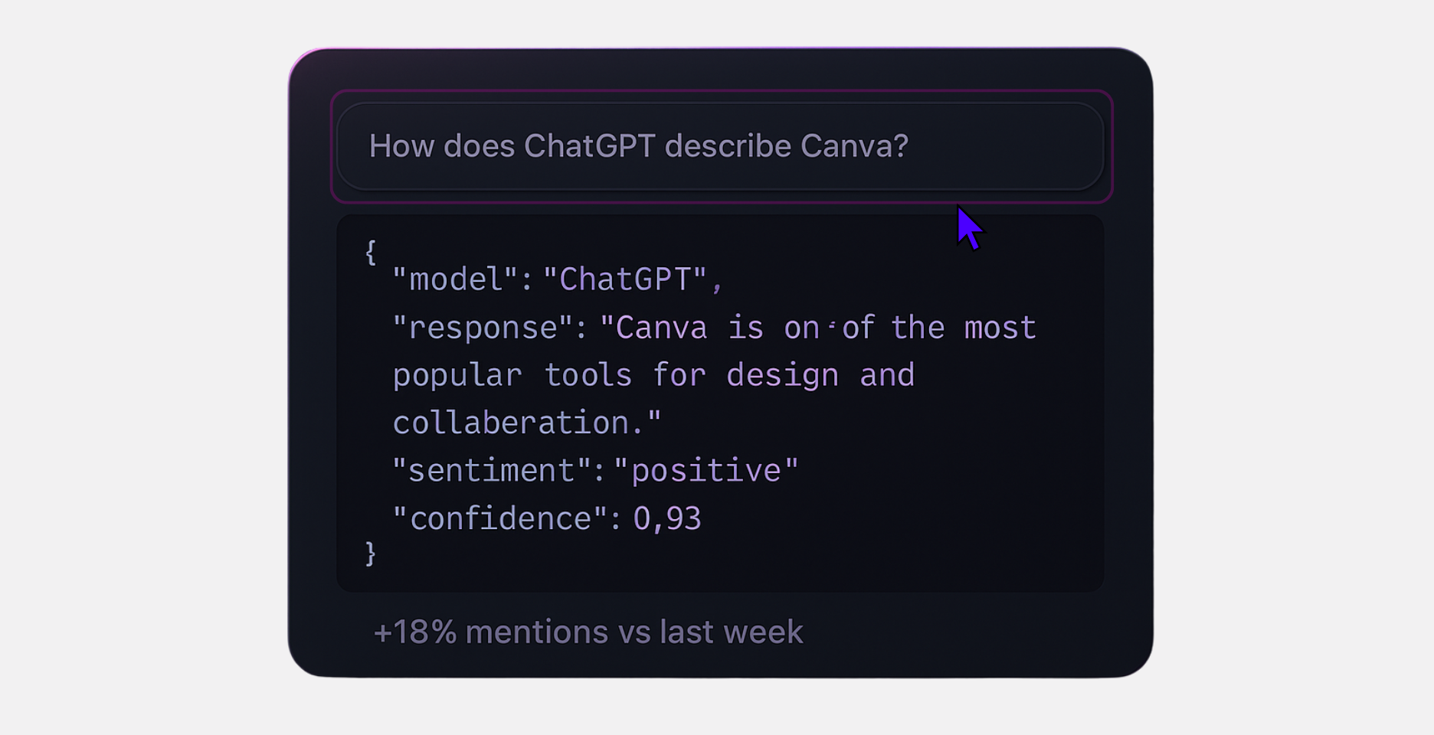This screenshot has height=735, width=1434.
Task: Click the word "the" in the response string
Action: pos(917,328)
